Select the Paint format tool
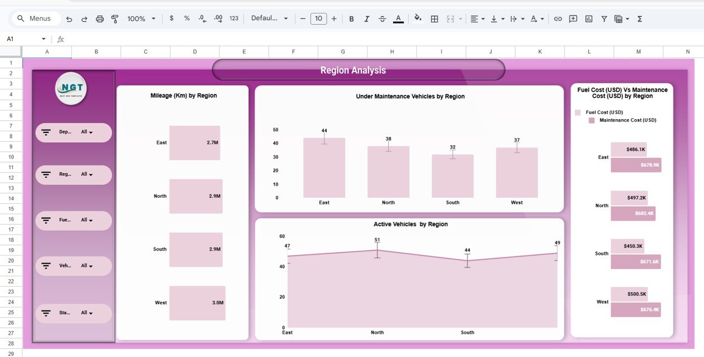 click(x=114, y=18)
